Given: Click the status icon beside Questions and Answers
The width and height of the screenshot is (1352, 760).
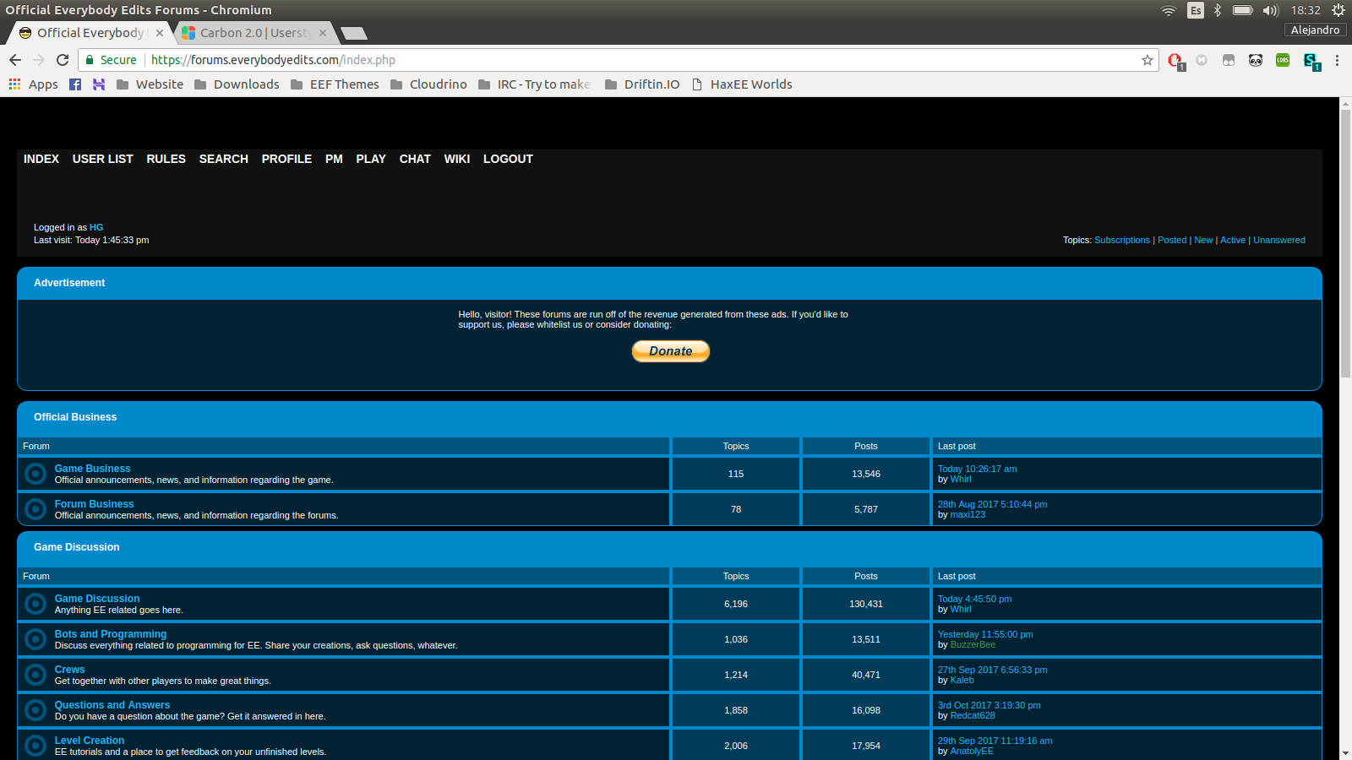Looking at the screenshot, I should click(x=35, y=710).
